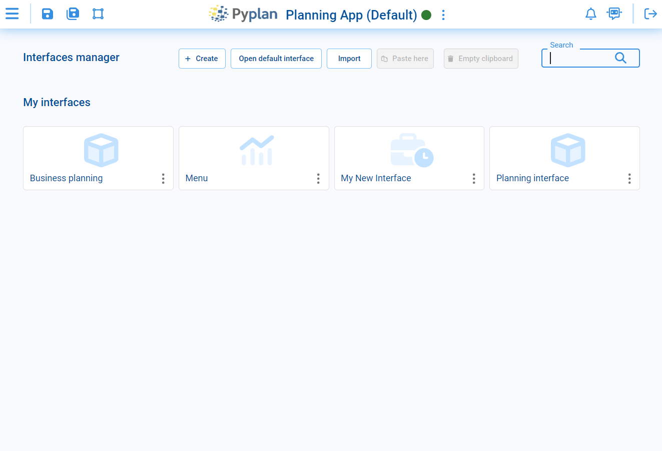
Task: Click the Paste here button
Action: coord(405,59)
